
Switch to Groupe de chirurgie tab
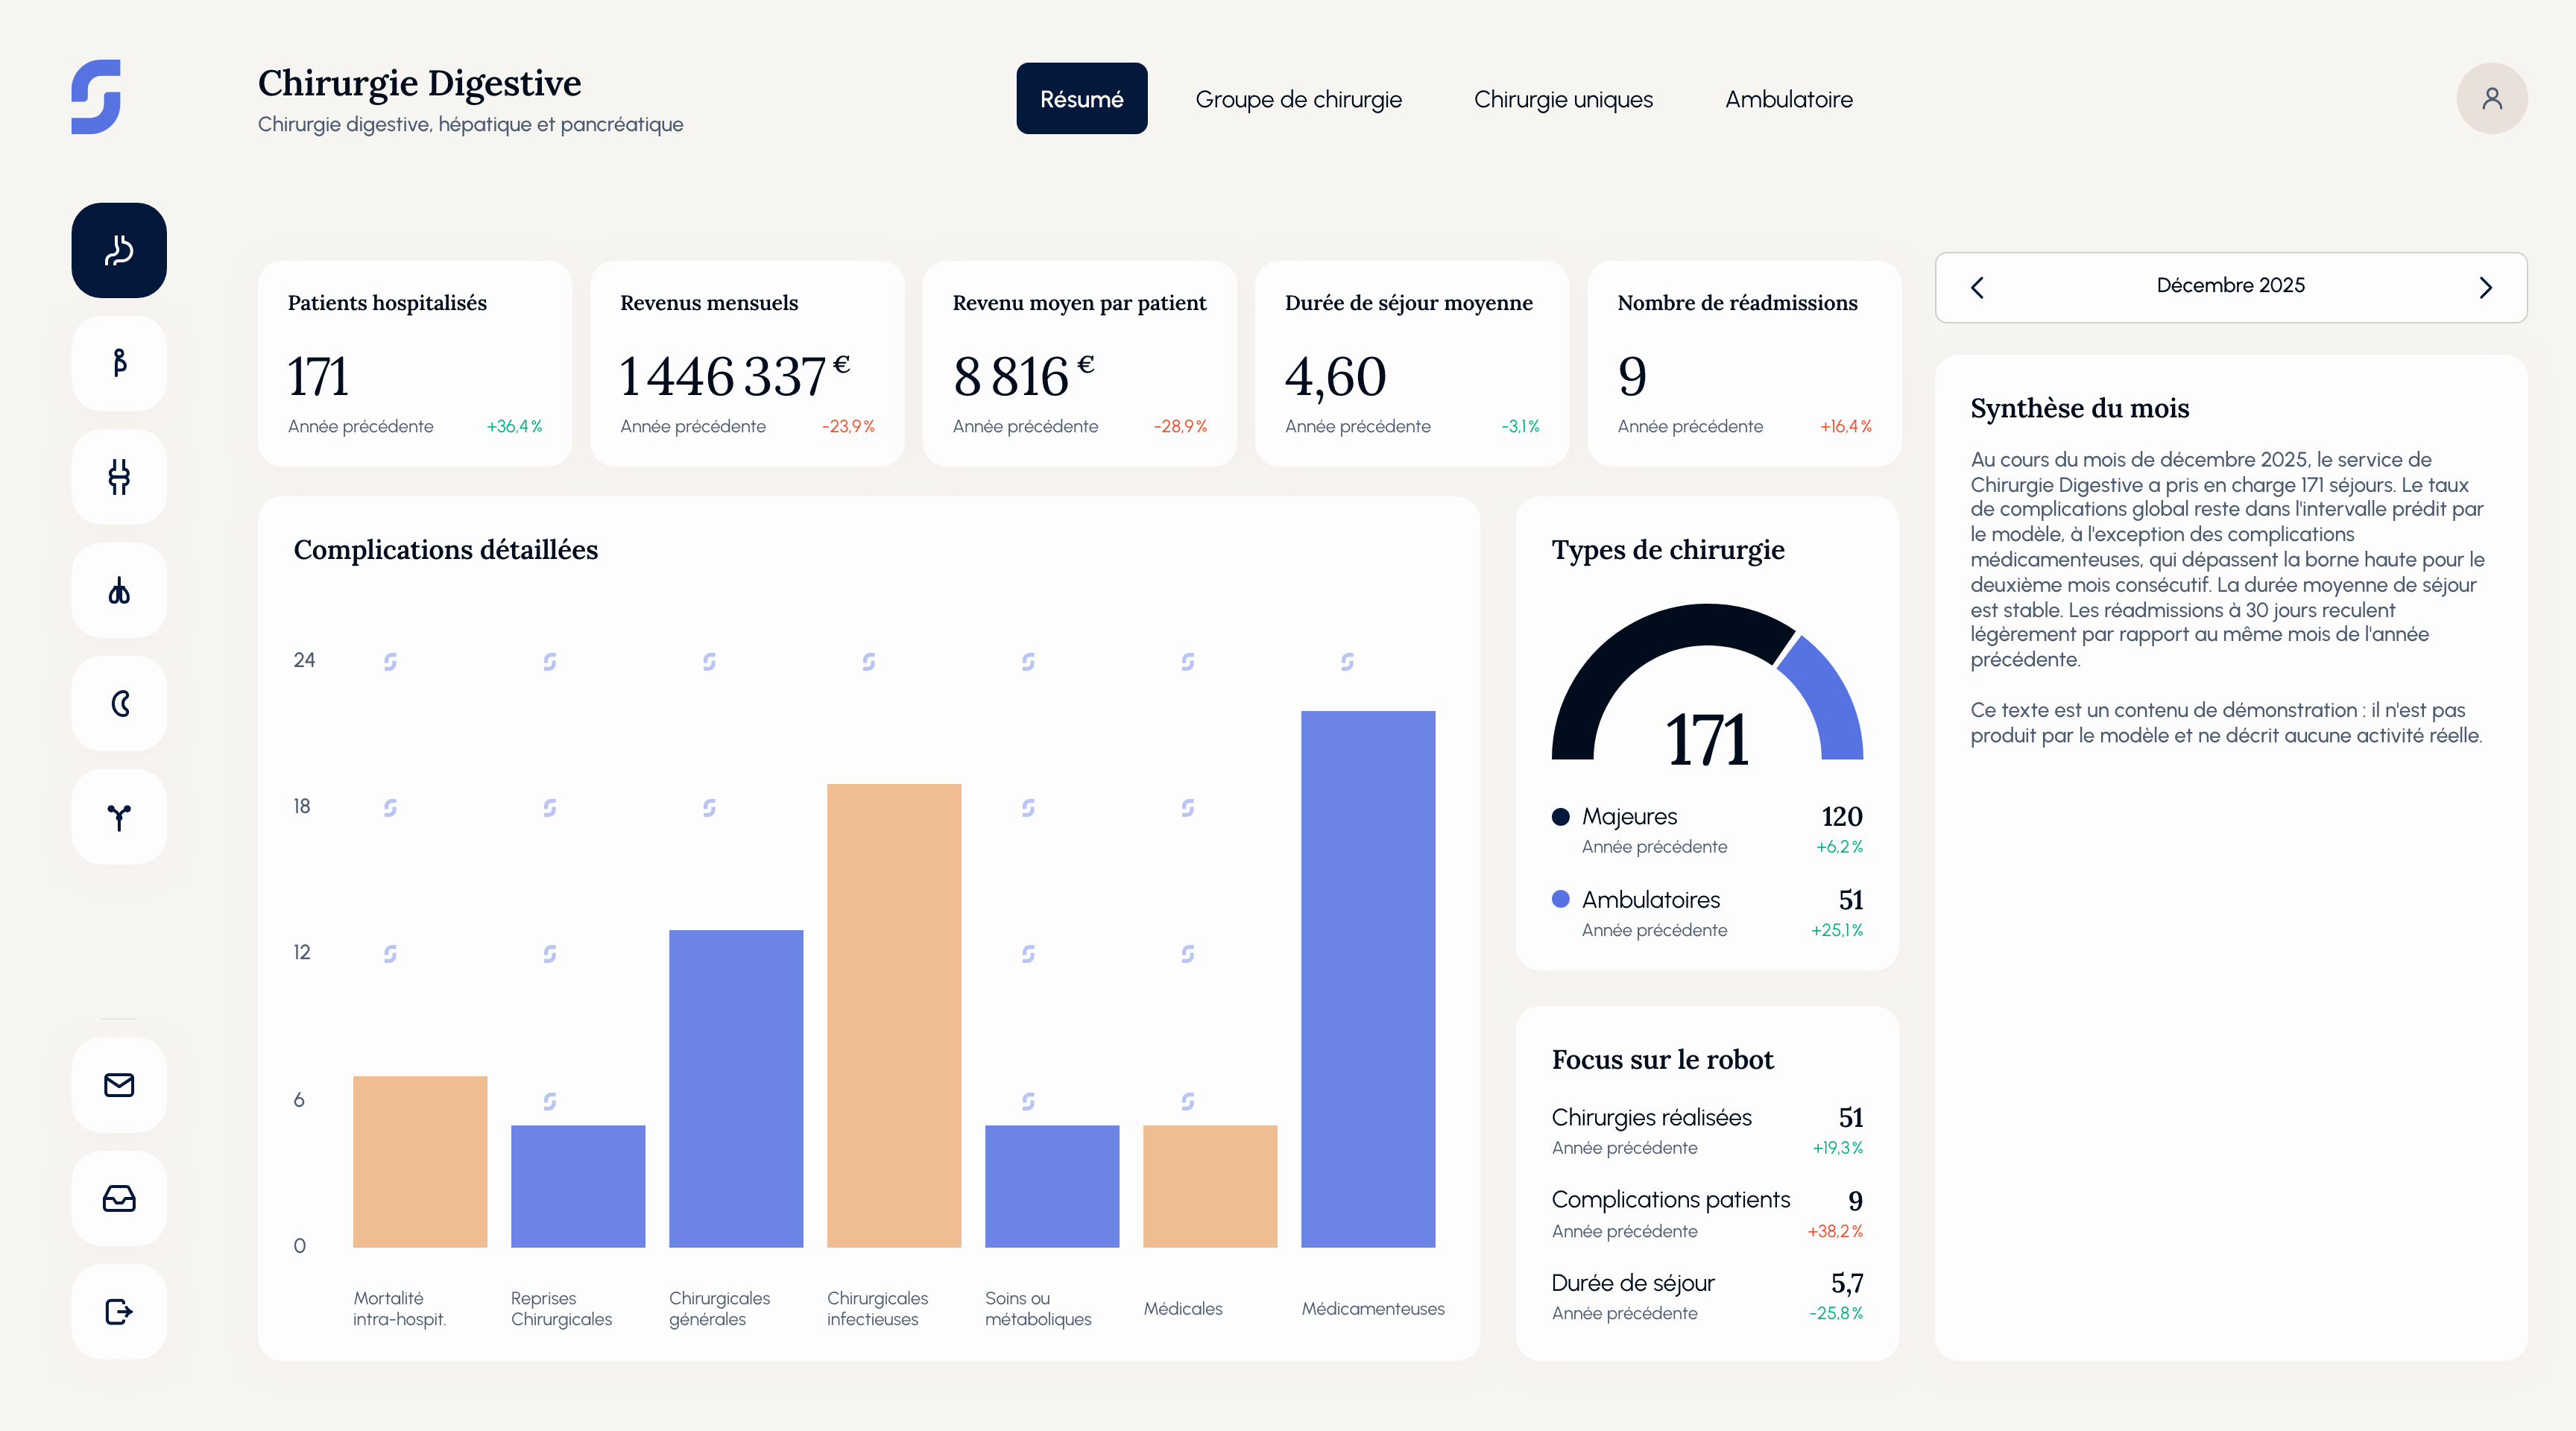pyautogui.click(x=1298, y=99)
